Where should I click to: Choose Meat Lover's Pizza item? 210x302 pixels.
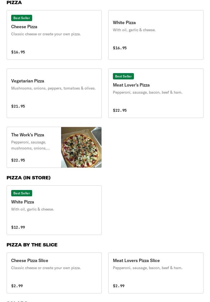pyautogui.click(x=156, y=93)
